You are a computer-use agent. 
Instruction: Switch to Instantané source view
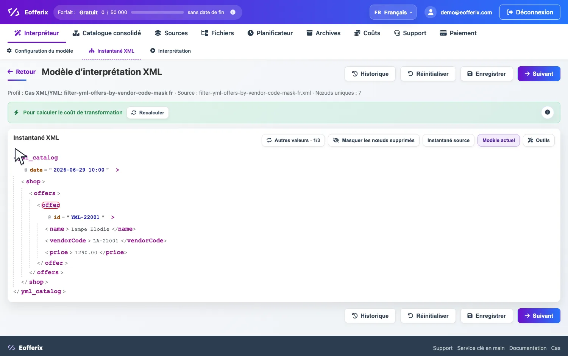[x=448, y=140]
